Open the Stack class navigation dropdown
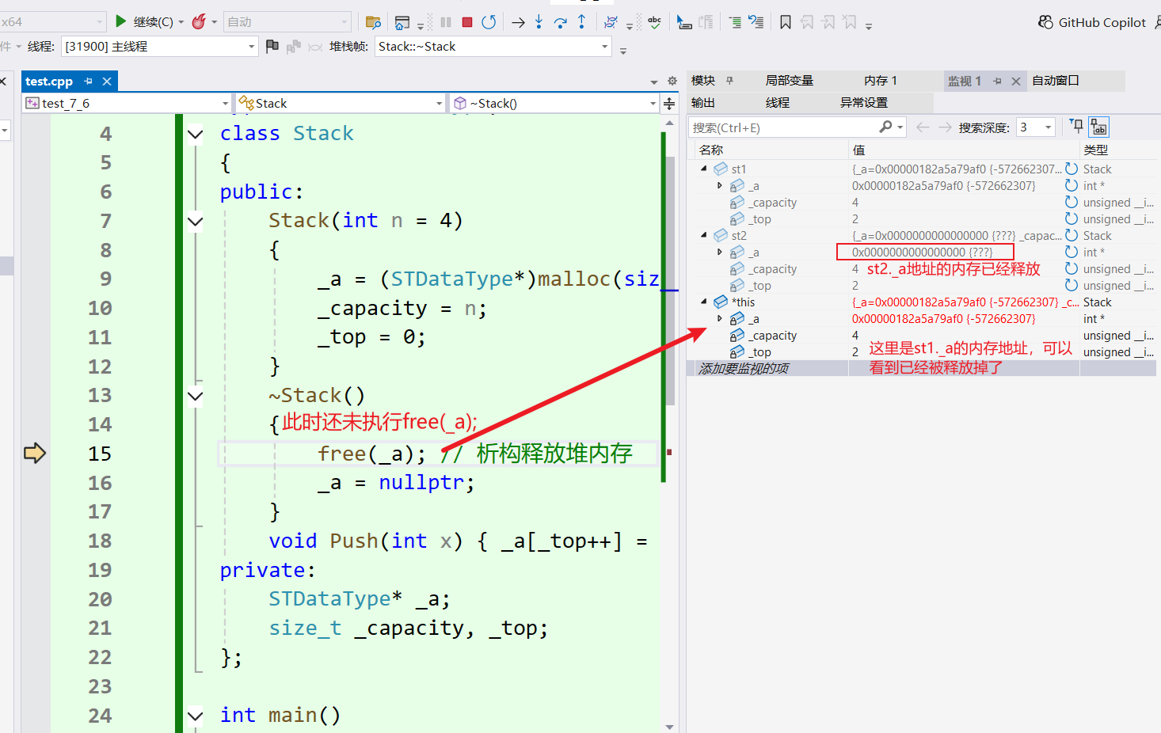This screenshot has height=733, width=1161. click(340, 103)
